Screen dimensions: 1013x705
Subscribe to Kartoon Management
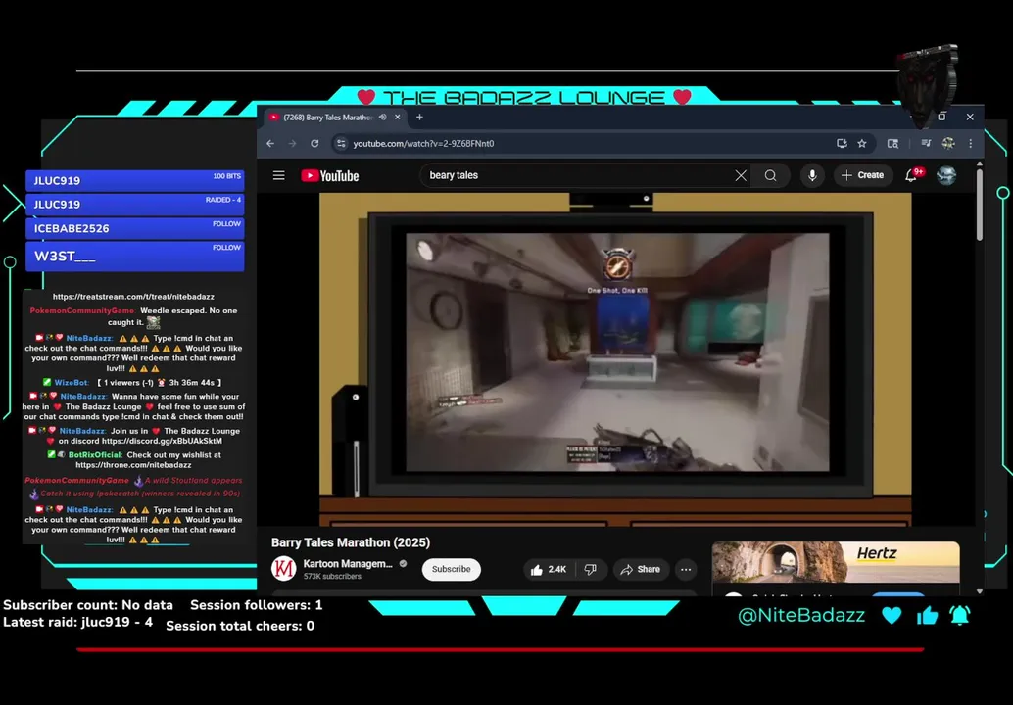tap(451, 569)
